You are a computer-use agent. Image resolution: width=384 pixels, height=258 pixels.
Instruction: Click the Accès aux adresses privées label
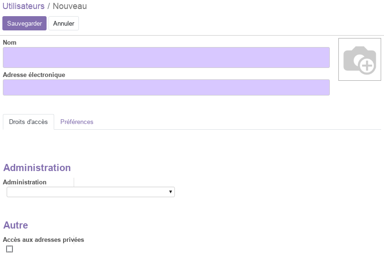(x=43, y=239)
